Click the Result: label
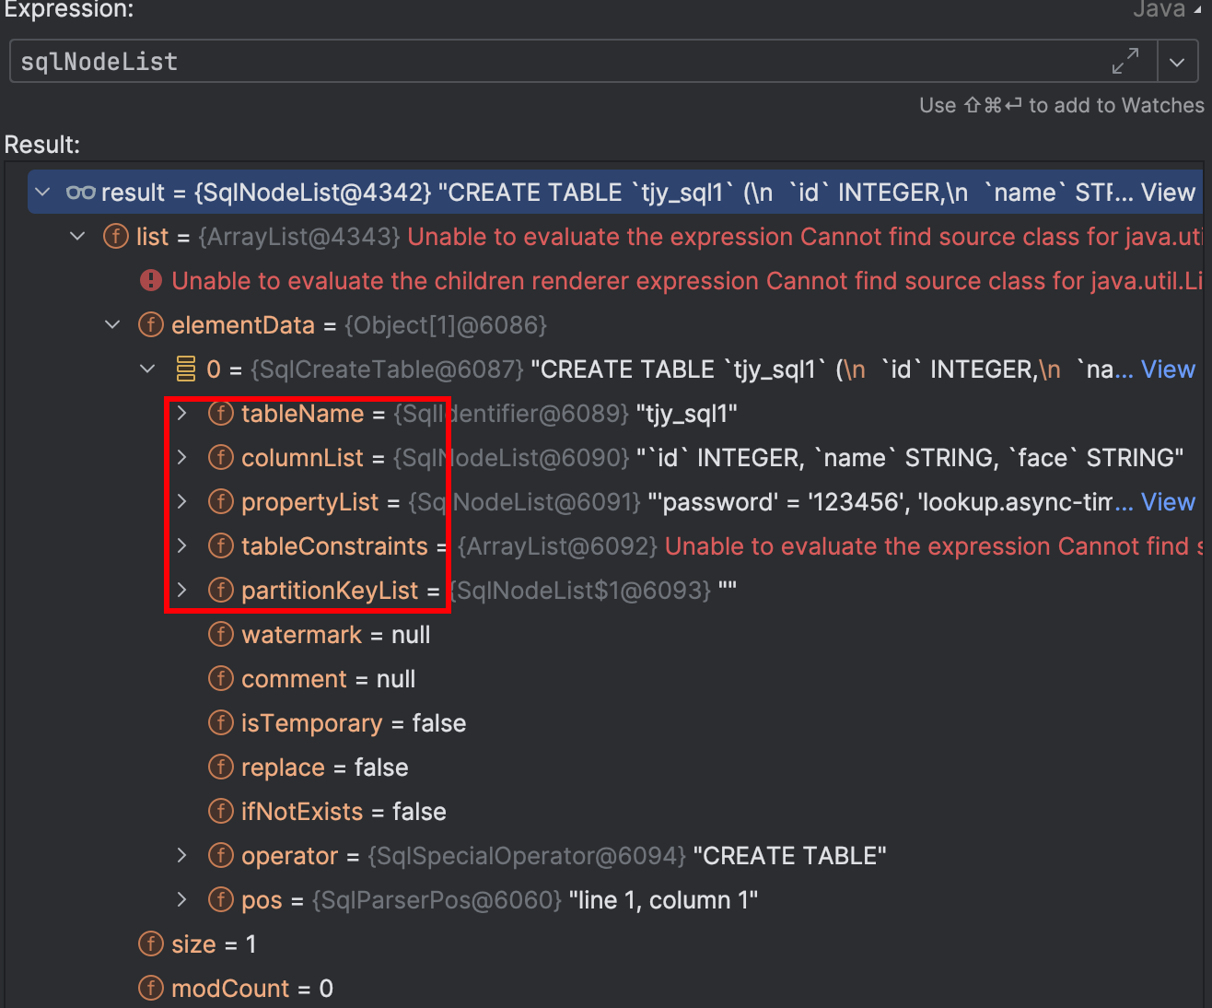 [x=42, y=145]
